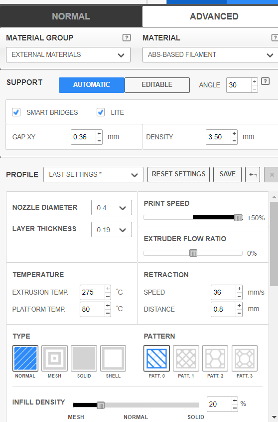
Task: Expand the Nozzle Diameter dropdown
Action: click(x=112, y=207)
